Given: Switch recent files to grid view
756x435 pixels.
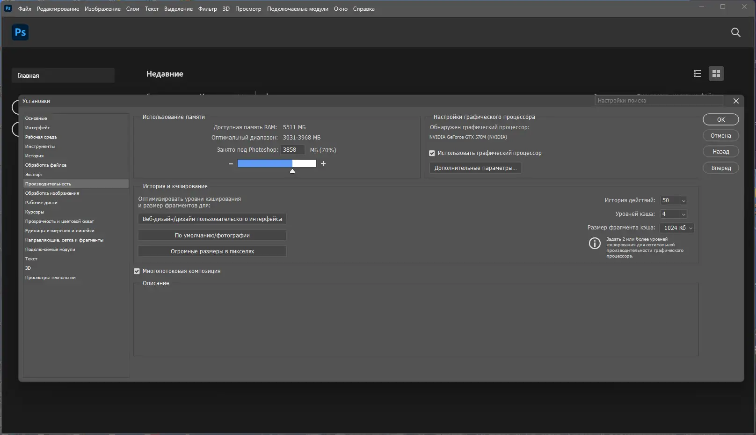Looking at the screenshot, I should click(x=716, y=73).
